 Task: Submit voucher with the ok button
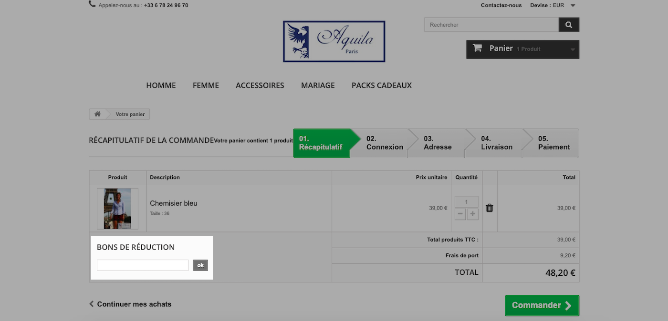[x=200, y=265]
